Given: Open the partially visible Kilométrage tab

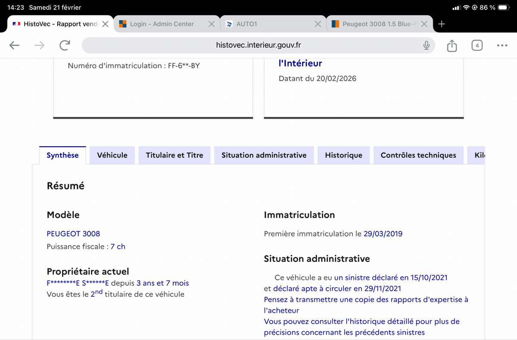Looking at the screenshot, I should click(477, 155).
